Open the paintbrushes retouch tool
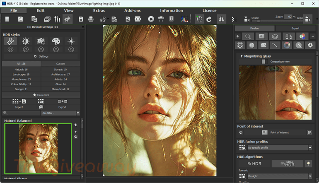The height and width of the screenshot is (183, 319). [57, 19]
